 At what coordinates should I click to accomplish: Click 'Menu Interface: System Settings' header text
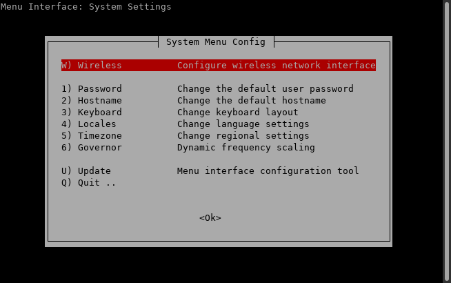click(86, 6)
